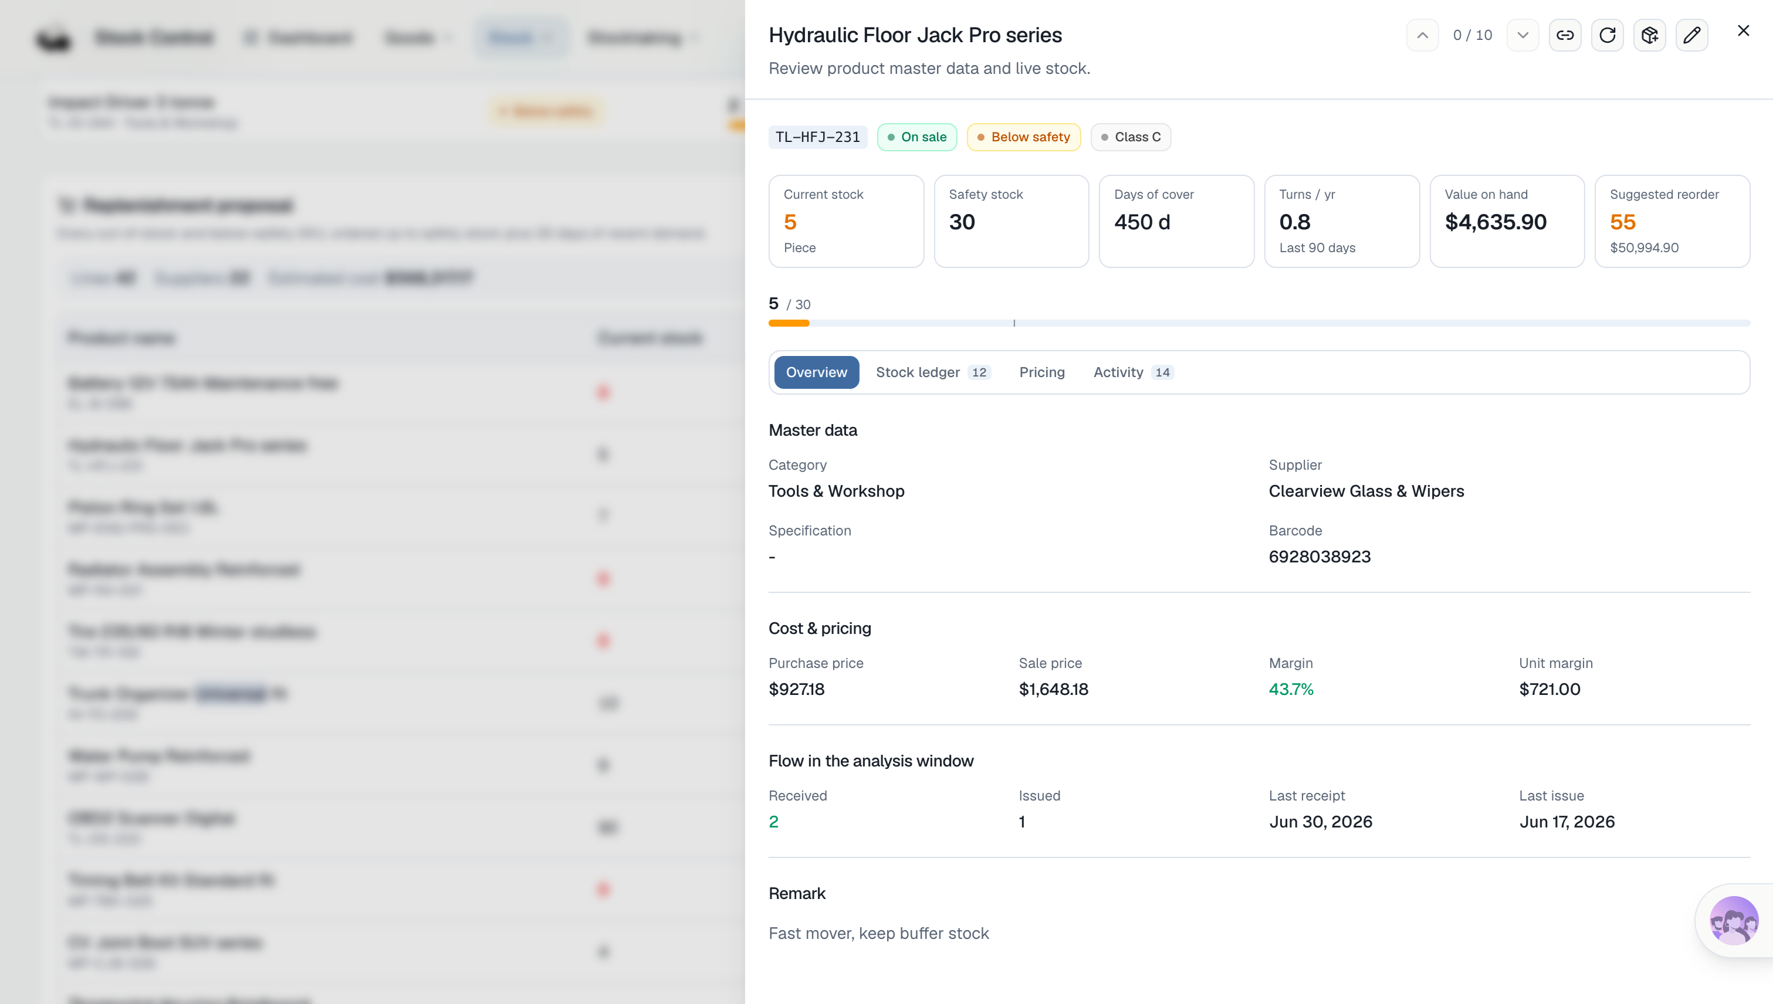Click supplier Clearview Glass & Wipers
The height and width of the screenshot is (1004, 1773).
pyautogui.click(x=1366, y=491)
